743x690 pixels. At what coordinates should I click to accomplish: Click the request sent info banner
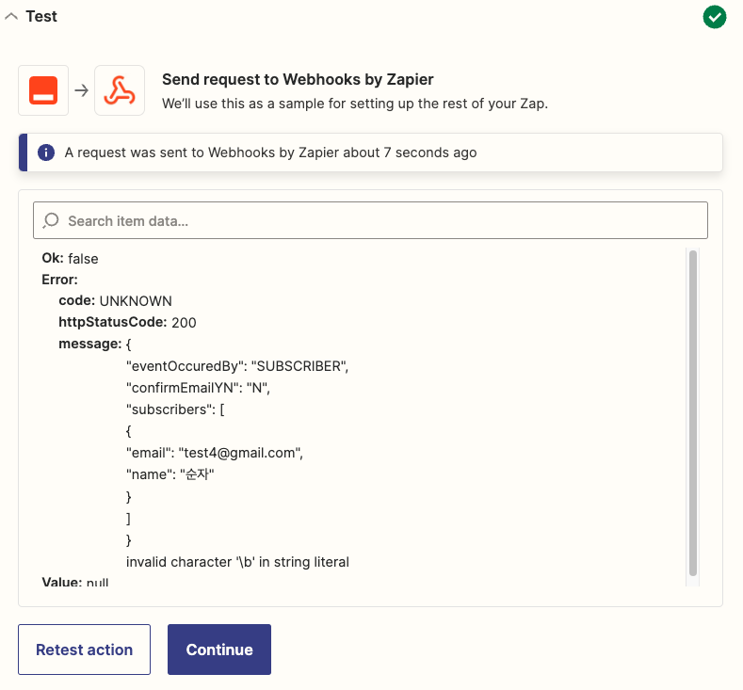370,152
